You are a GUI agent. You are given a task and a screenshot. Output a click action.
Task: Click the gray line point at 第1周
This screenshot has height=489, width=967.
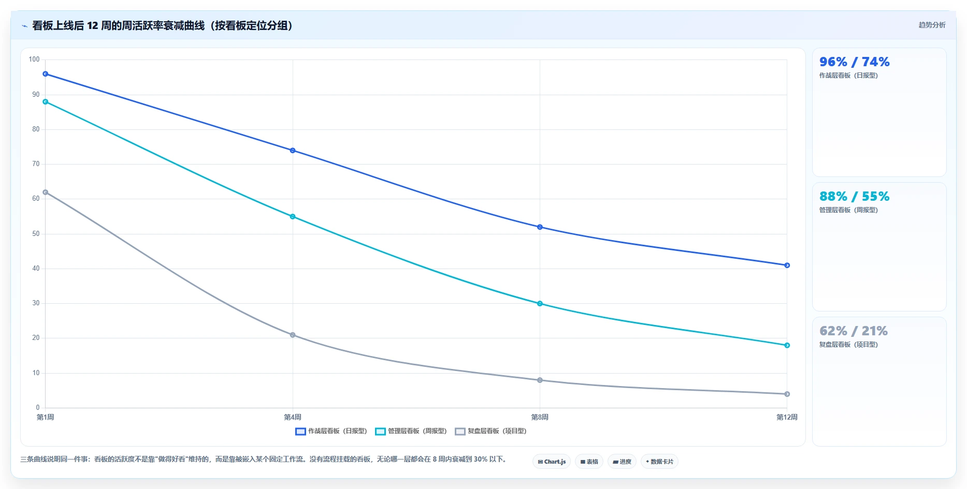tap(46, 192)
